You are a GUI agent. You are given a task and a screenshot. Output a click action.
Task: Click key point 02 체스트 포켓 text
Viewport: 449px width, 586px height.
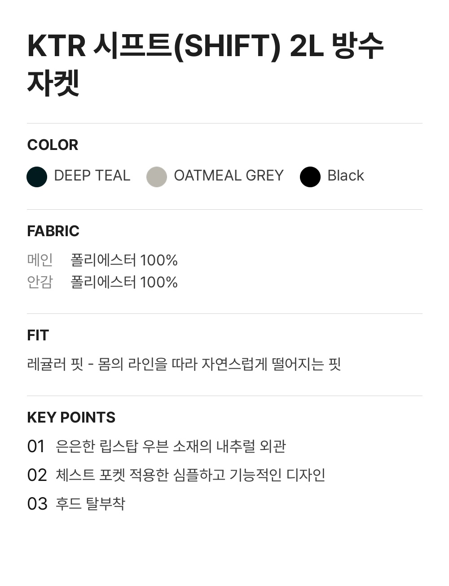click(190, 475)
